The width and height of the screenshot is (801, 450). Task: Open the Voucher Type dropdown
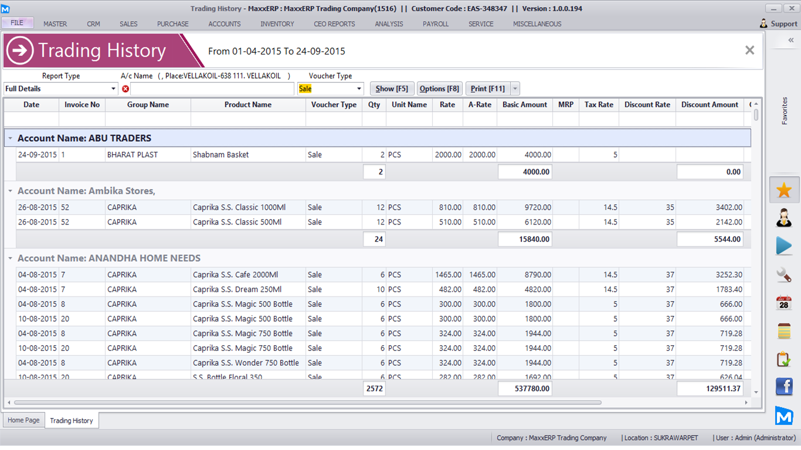click(x=359, y=89)
